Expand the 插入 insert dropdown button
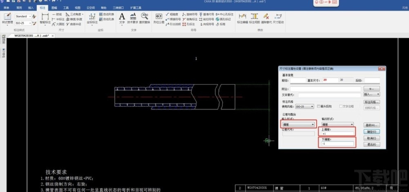The height and width of the screenshot is (192, 409). tap(372, 94)
